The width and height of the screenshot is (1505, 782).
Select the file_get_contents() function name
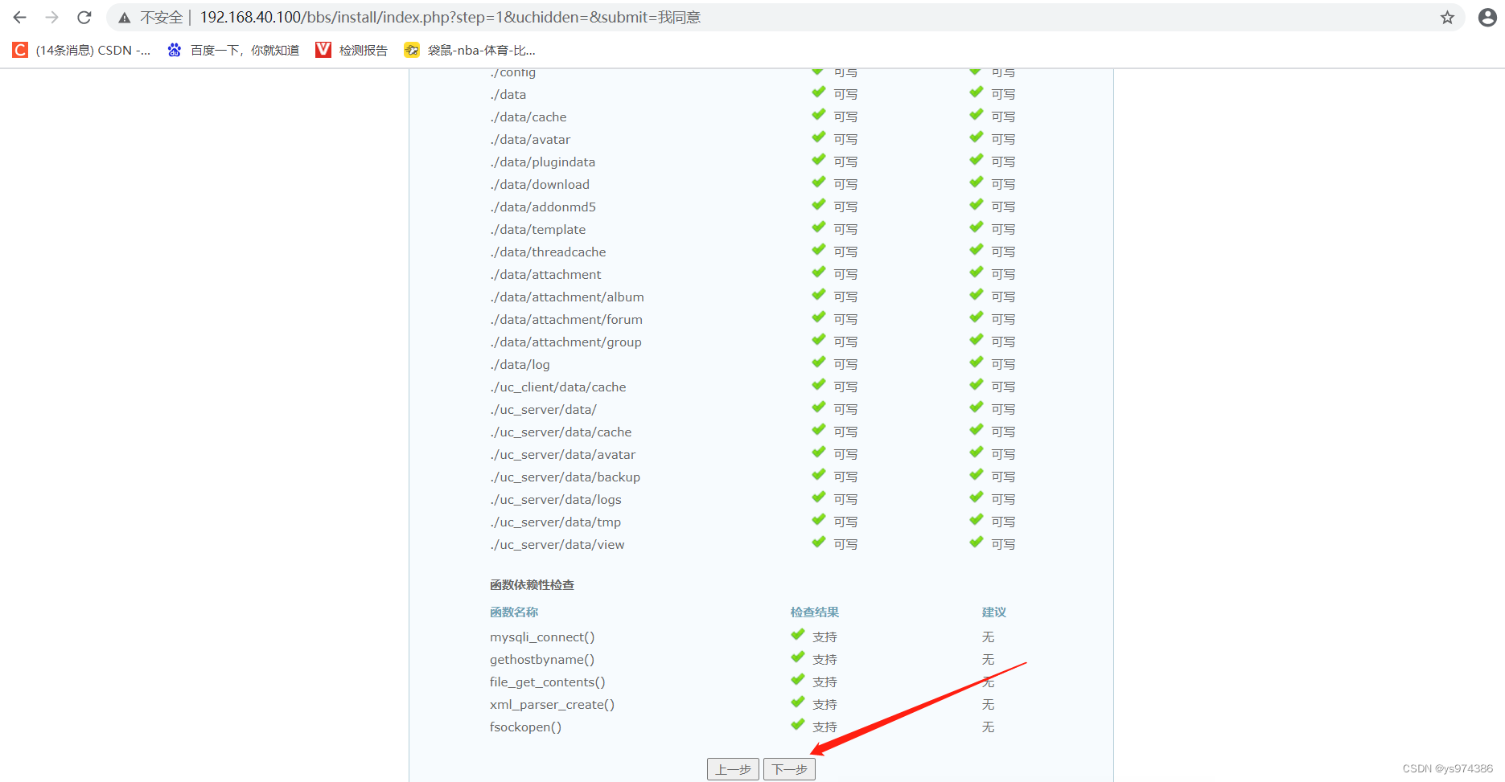coord(547,682)
